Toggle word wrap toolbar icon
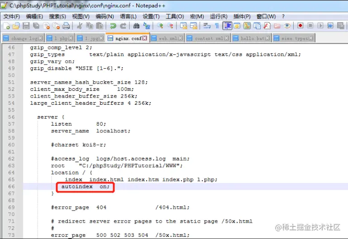348x239 pixels. (207, 26)
